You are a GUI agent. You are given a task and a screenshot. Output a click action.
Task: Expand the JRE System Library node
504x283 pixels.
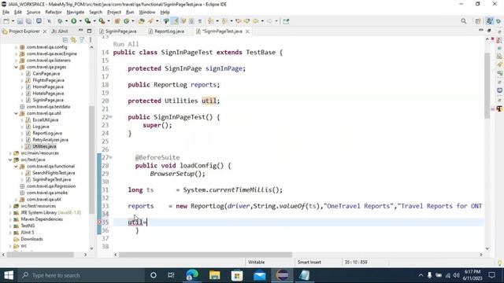click(10, 212)
